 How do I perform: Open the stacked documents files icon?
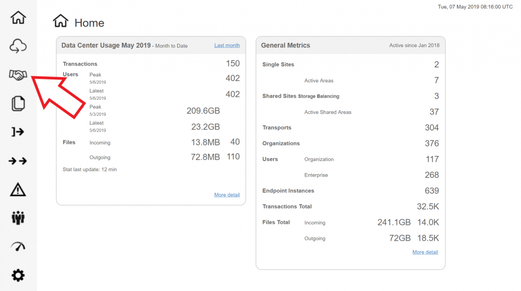pos(18,103)
